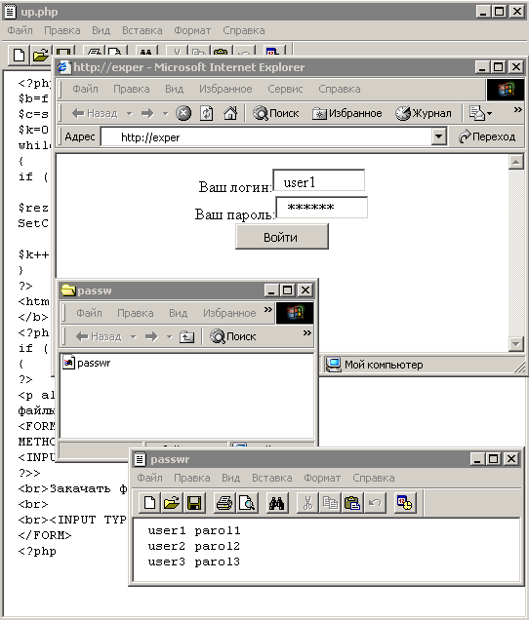Open the Формат menu in passwr window
Image resolution: width=529 pixels, height=620 pixels.
tap(322, 478)
